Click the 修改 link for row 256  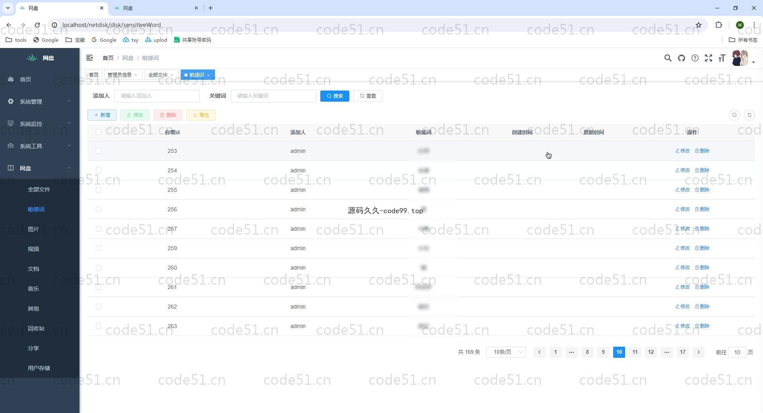(x=683, y=209)
